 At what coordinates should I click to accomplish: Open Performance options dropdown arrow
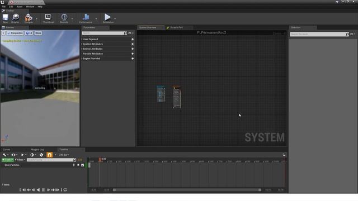click(x=96, y=19)
